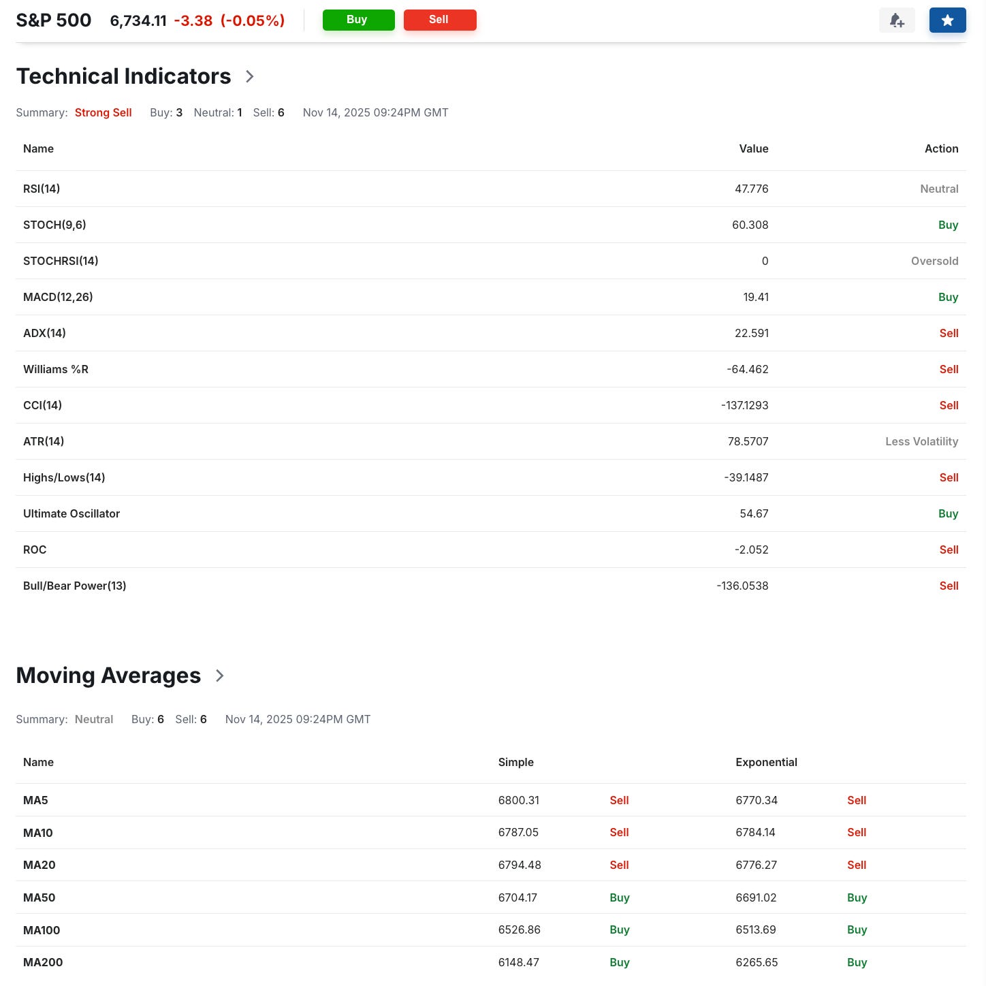986x986 pixels.
Task: Click the Ultimate Oscillator value 54.67
Action: [754, 513]
